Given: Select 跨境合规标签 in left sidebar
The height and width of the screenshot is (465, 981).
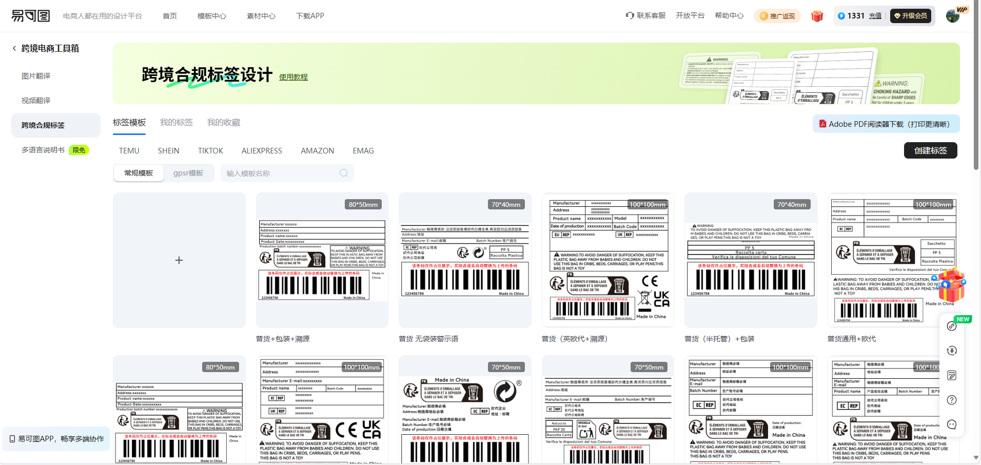Looking at the screenshot, I should pos(56,125).
